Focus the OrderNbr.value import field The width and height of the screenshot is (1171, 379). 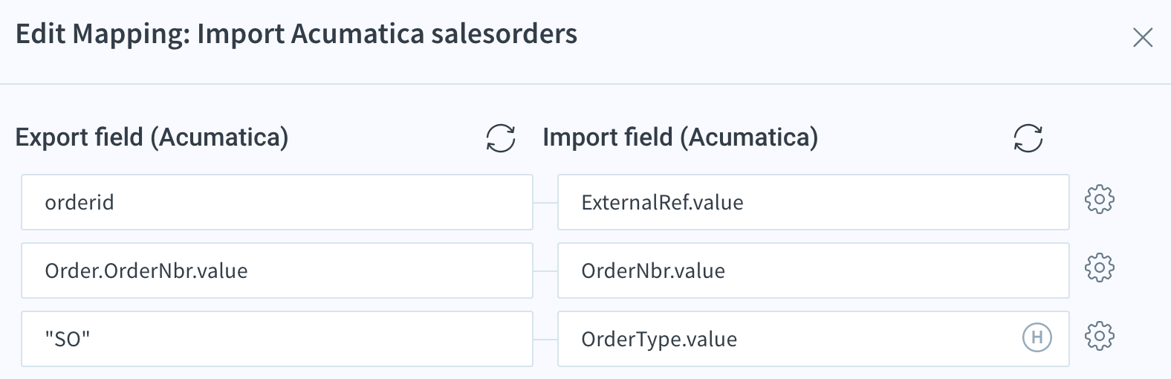tap(814, 271)
